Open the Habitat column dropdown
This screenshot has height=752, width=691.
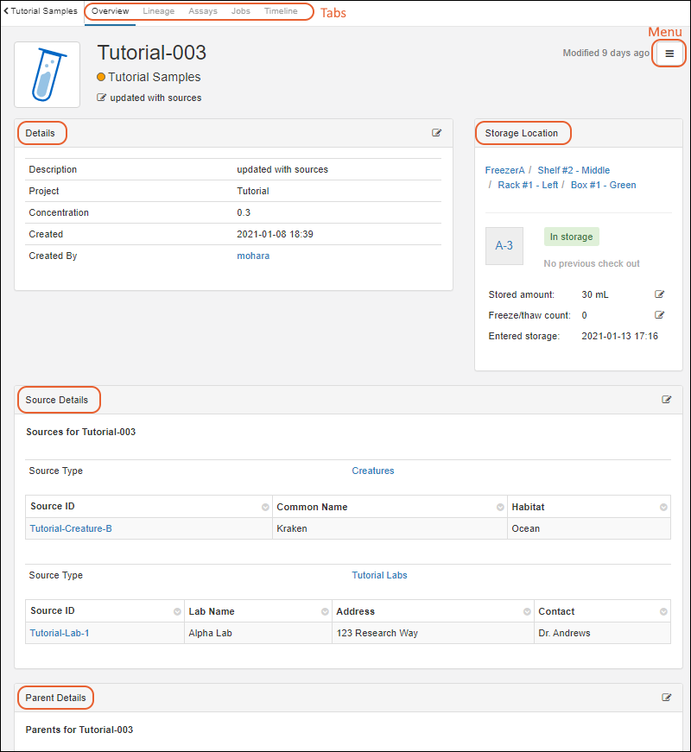click(663, 508)
